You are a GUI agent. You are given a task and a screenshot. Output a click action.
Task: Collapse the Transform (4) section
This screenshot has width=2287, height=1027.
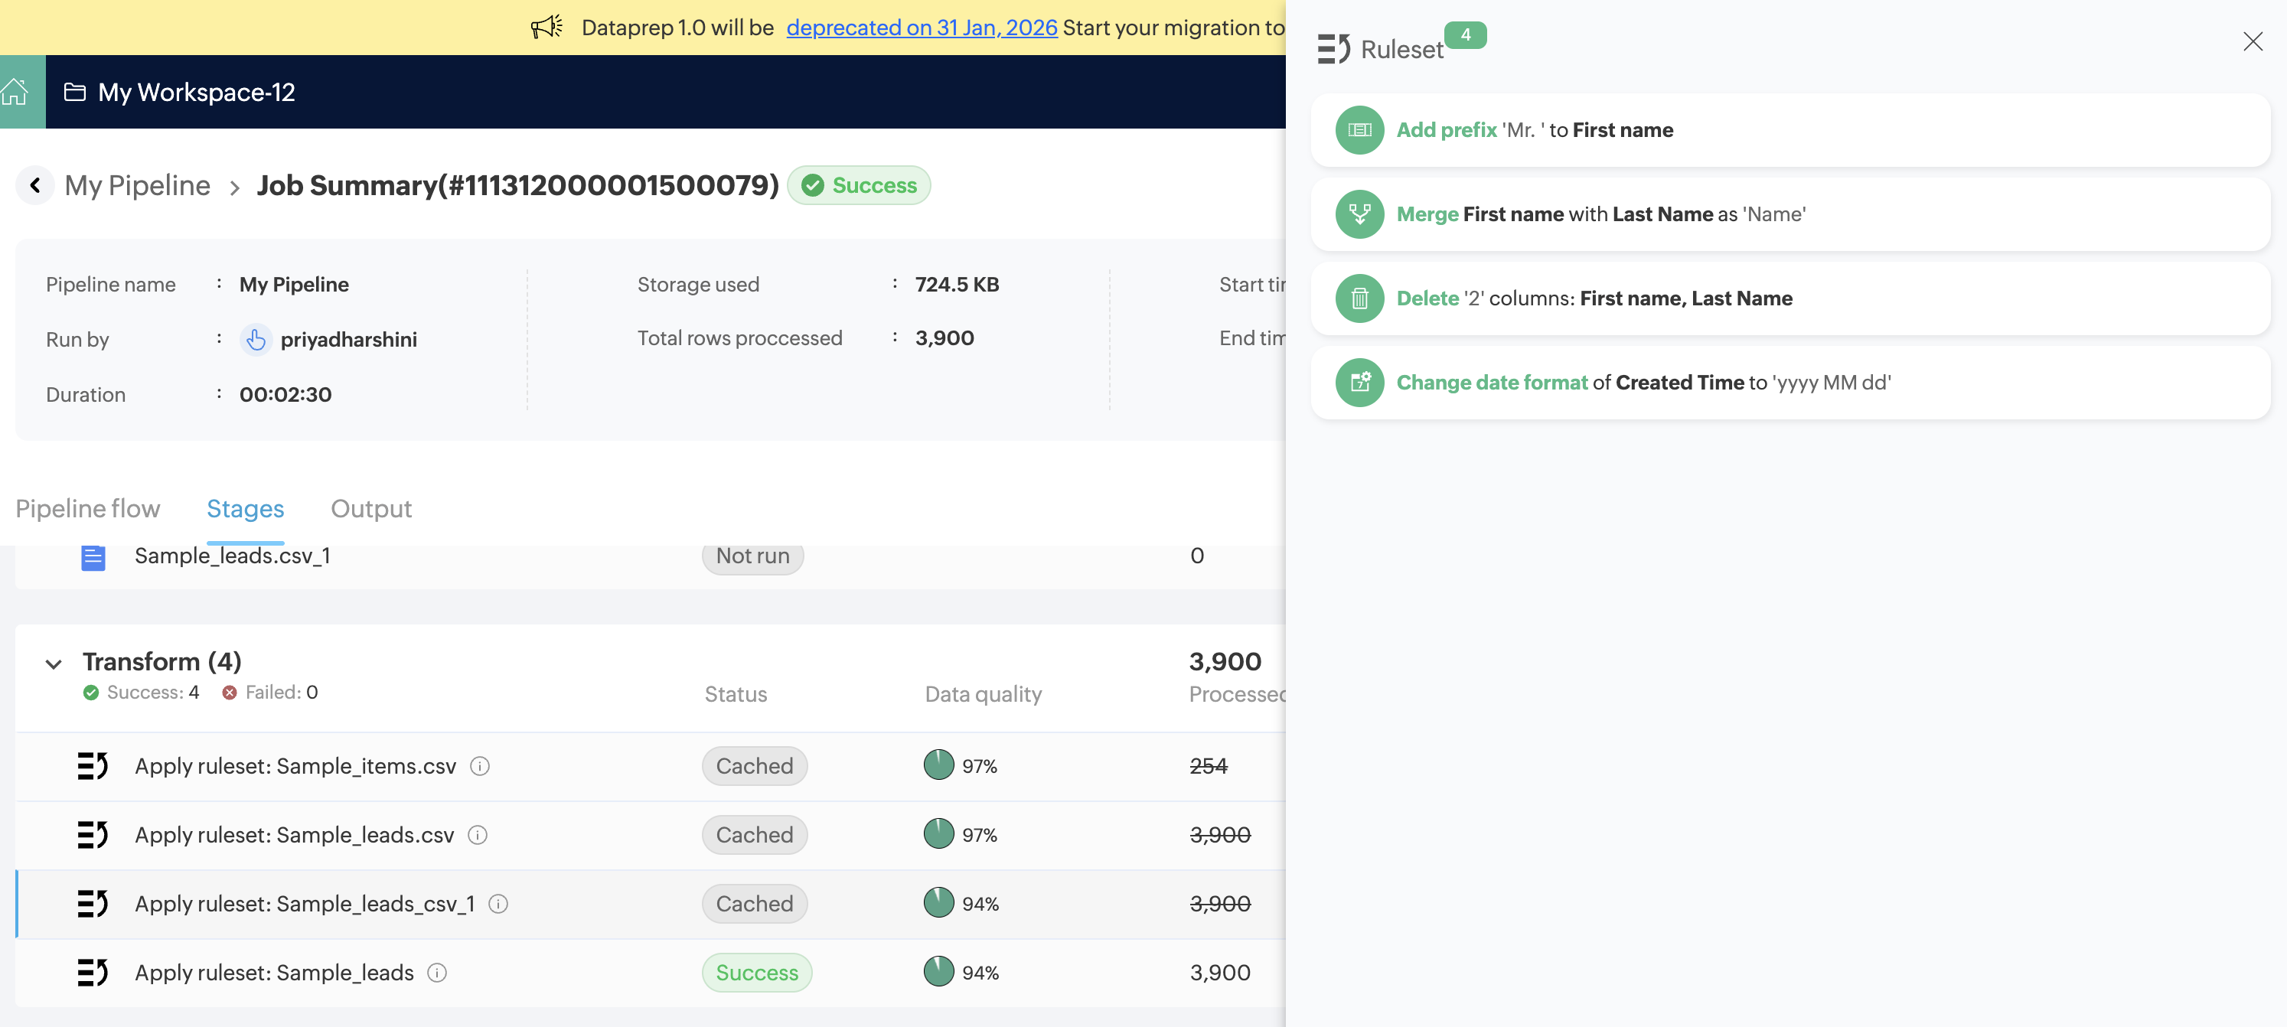click(54, 664)
